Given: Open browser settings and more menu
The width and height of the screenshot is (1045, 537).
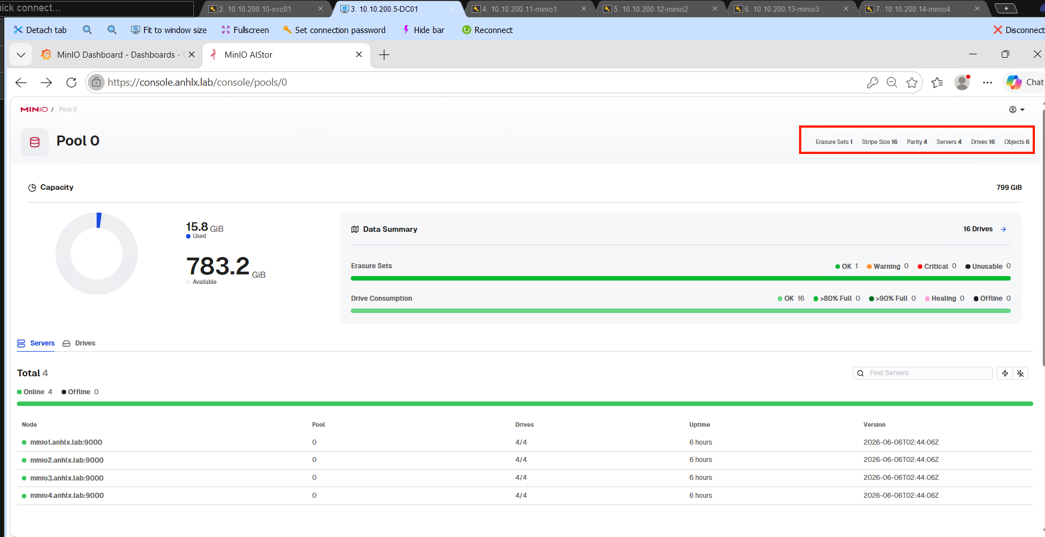Looking at the screenshot, I should tap(988, 83).
